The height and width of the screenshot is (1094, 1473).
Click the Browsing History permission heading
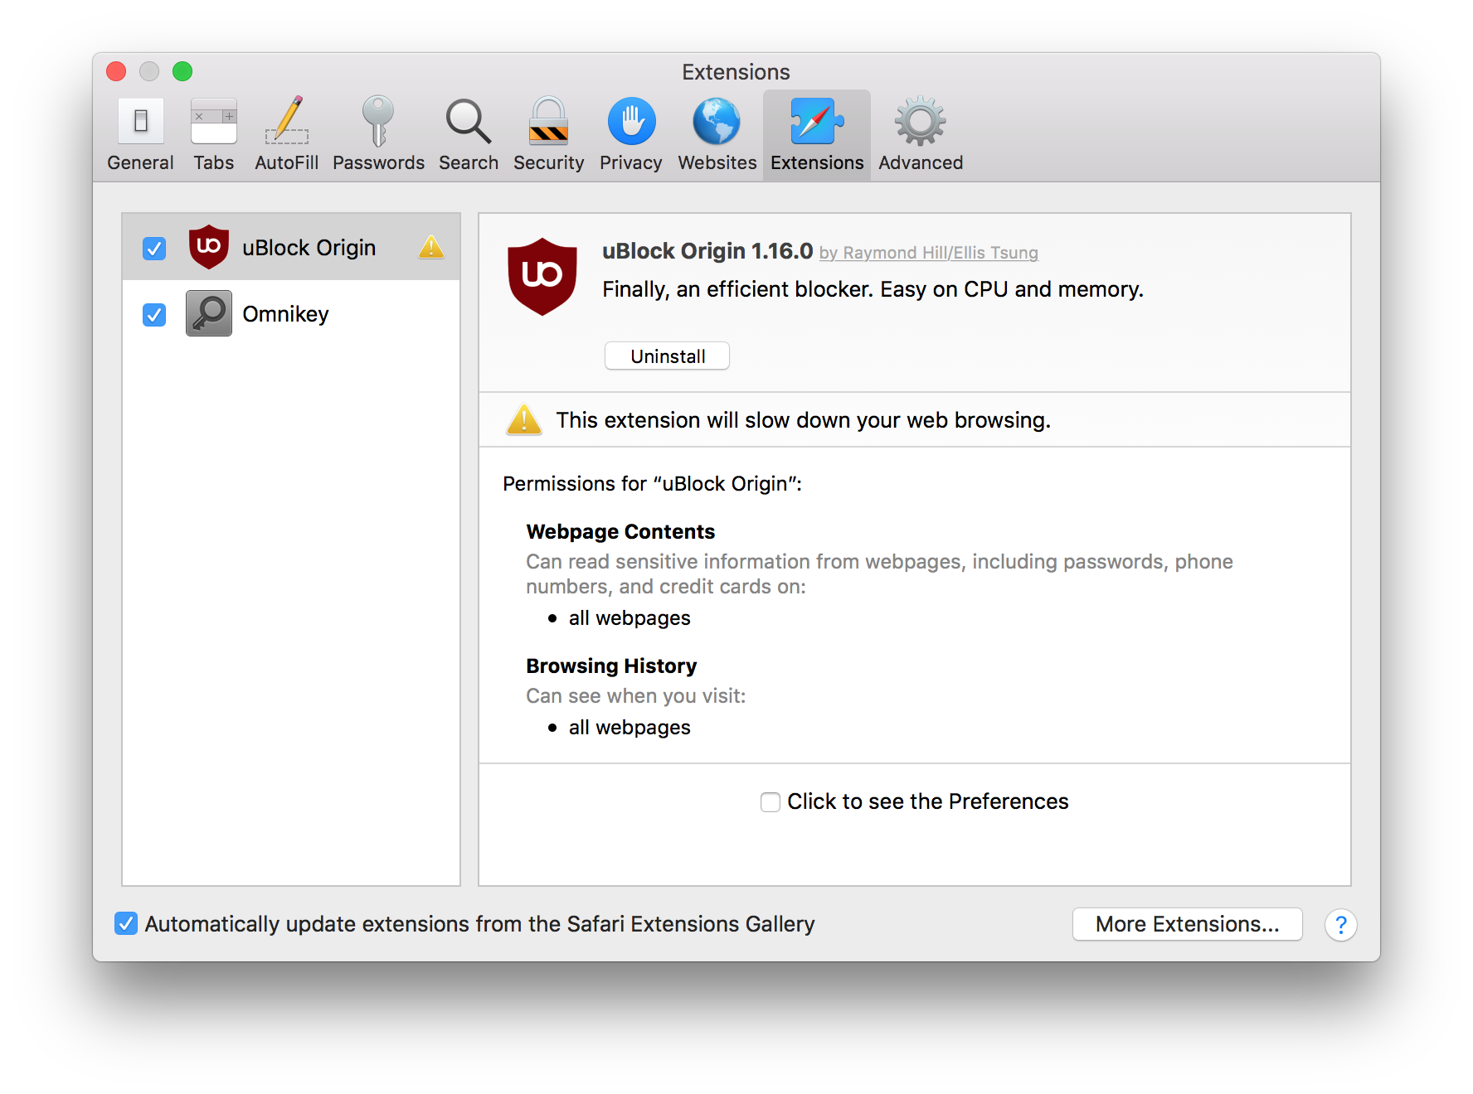click(x=611, y=666)
